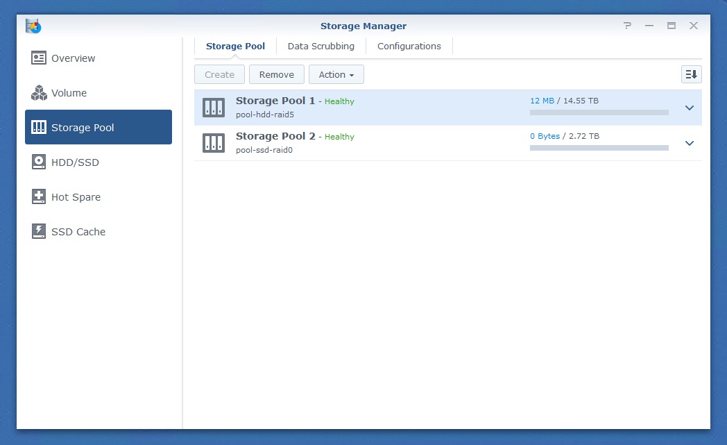
Task: Click the Overview sidebar icon
Action: click(x=39, y=58)
